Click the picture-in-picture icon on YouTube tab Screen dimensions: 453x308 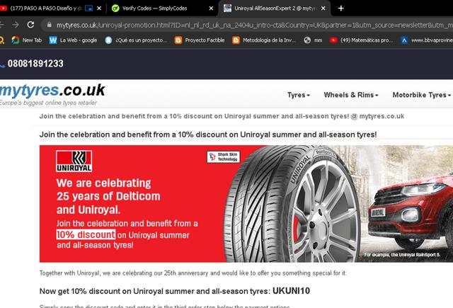click(88, 8)
